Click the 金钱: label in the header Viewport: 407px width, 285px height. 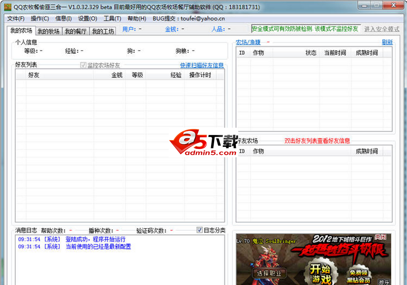[x=172, y=29]
